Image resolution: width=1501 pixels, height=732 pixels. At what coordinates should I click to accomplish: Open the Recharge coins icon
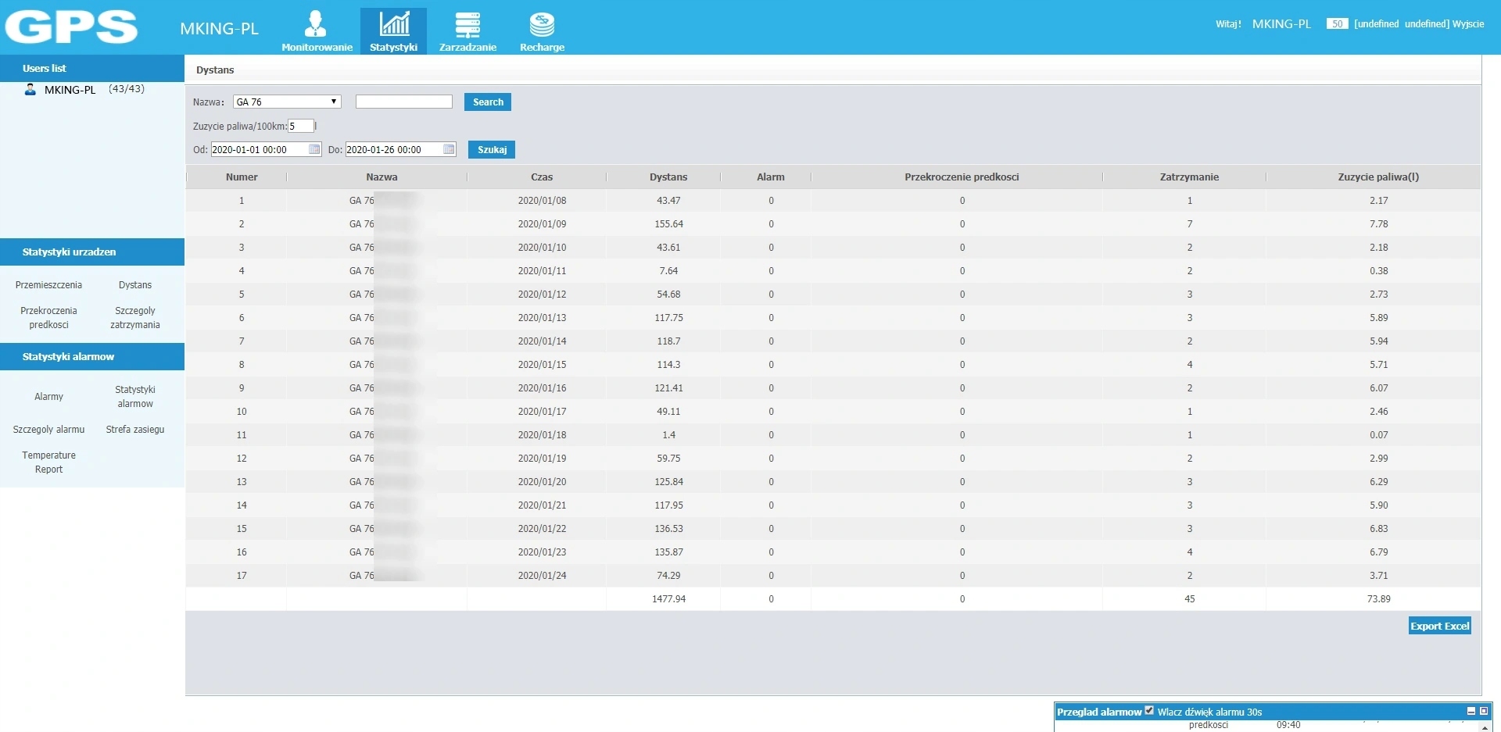click(x=542, y=25)
